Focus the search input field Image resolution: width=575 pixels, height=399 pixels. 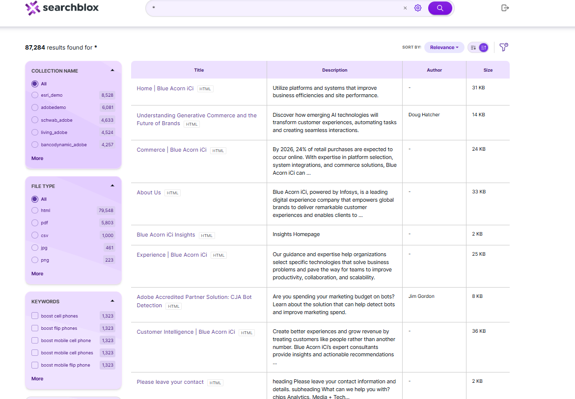point(275,8)
